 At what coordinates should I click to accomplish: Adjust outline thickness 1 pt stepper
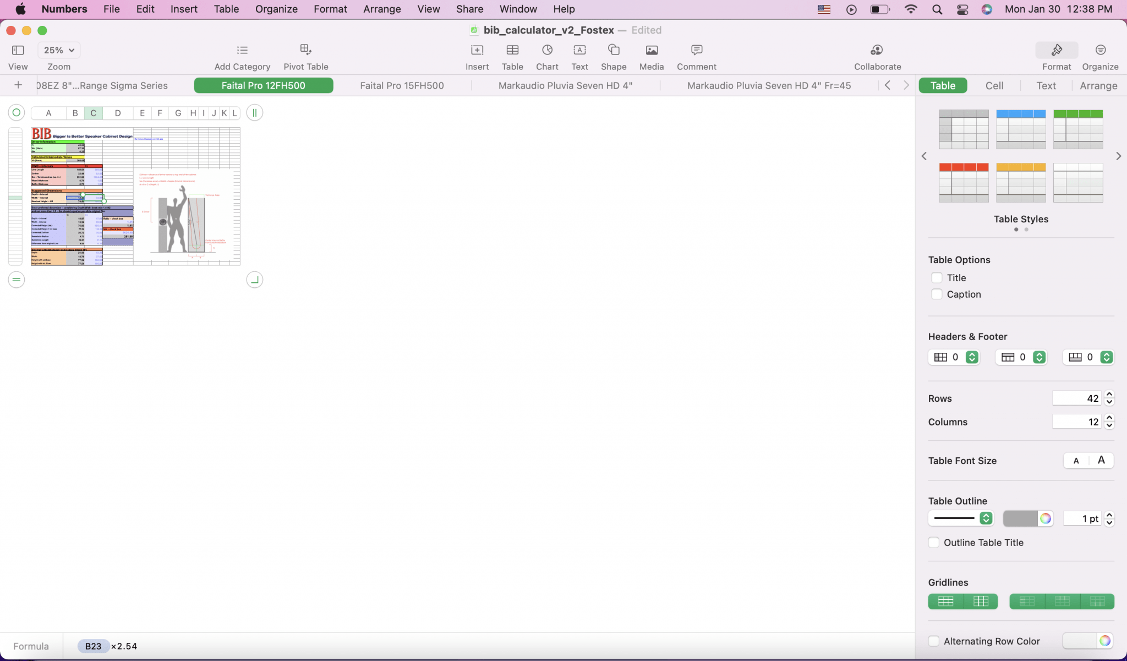click(x=1109, y=518)
